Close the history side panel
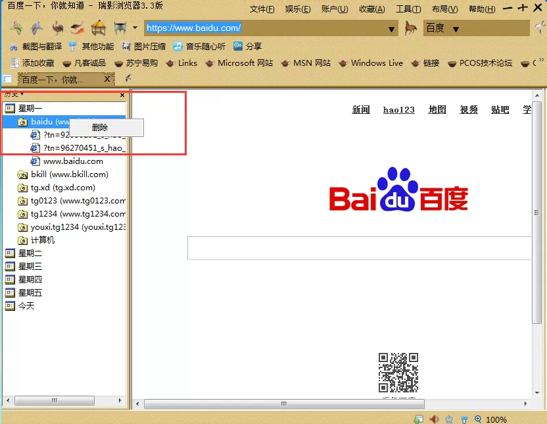547x424 pixels. point(122,95)
